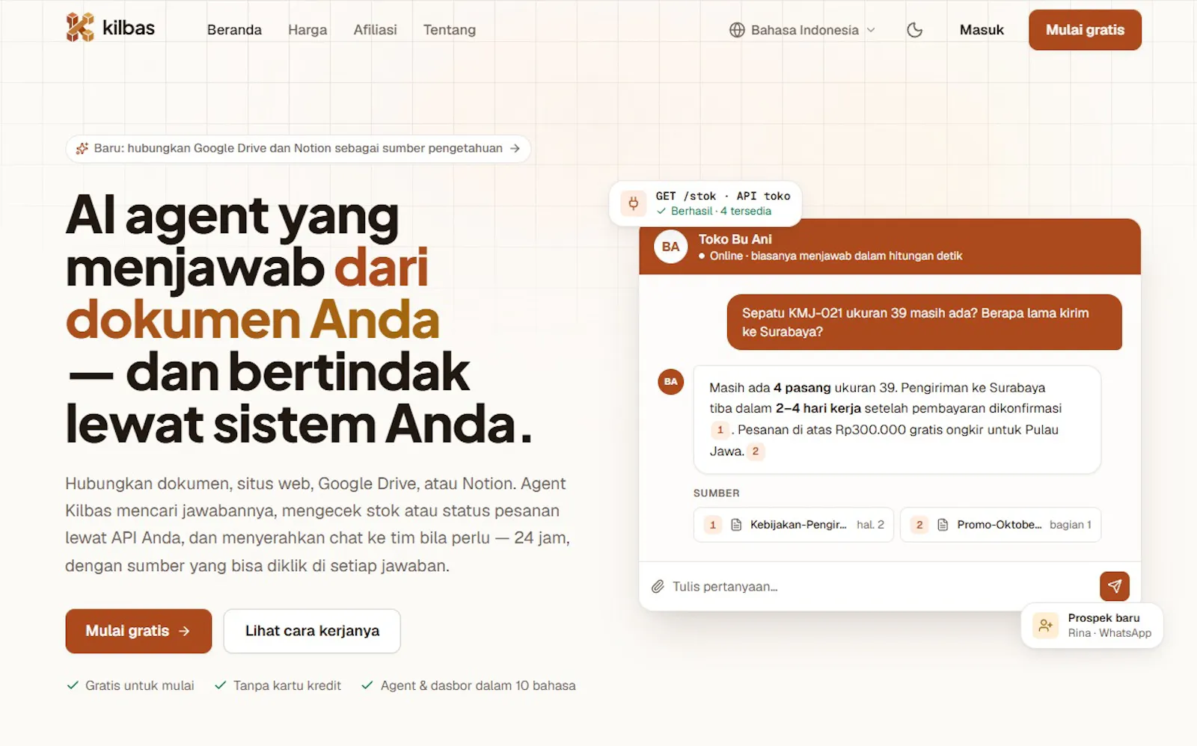Screen dimensions: 1197x746
Task: Open the Harga nav item
Action: 307,30
